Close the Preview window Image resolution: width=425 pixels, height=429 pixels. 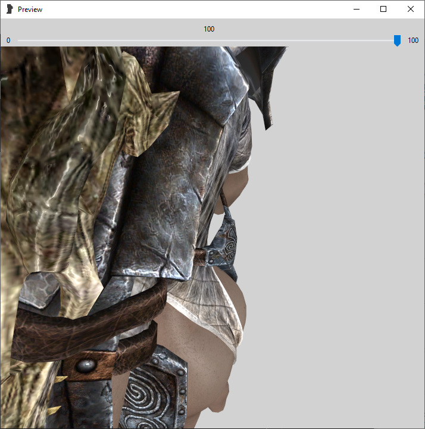point(410,9)
